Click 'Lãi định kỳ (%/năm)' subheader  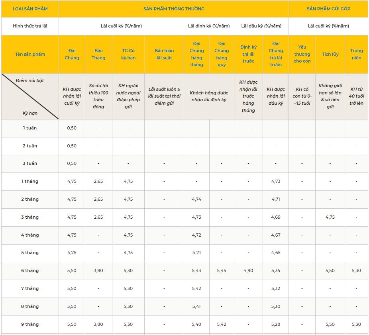tap(209, 26)
